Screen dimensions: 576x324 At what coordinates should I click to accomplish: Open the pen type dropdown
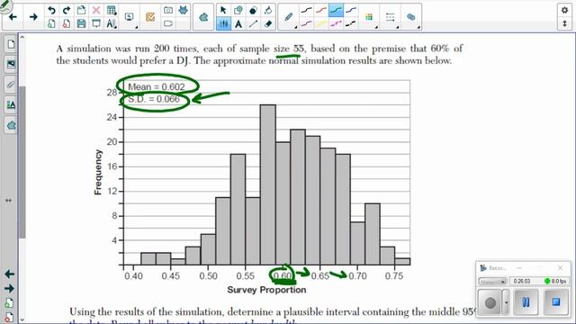[x=289, y=17]
